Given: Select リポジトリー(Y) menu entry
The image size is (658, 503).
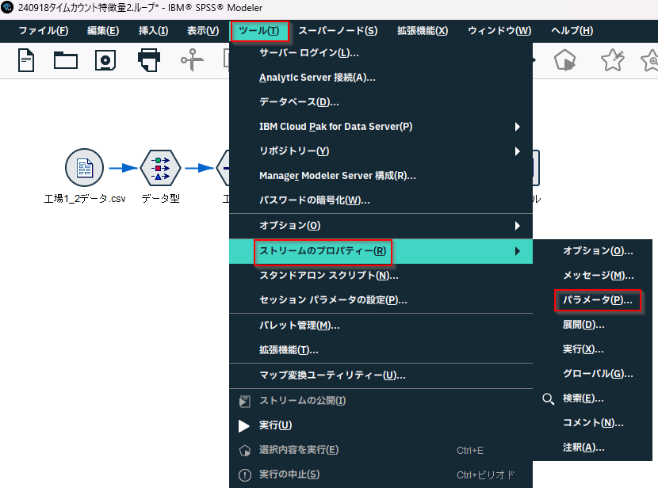Looking at the screenshot, I should pos(381,151).
